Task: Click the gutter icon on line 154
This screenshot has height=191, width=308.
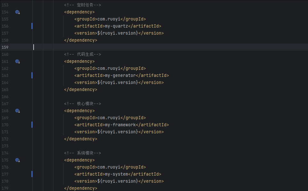Action: (18, 12)
